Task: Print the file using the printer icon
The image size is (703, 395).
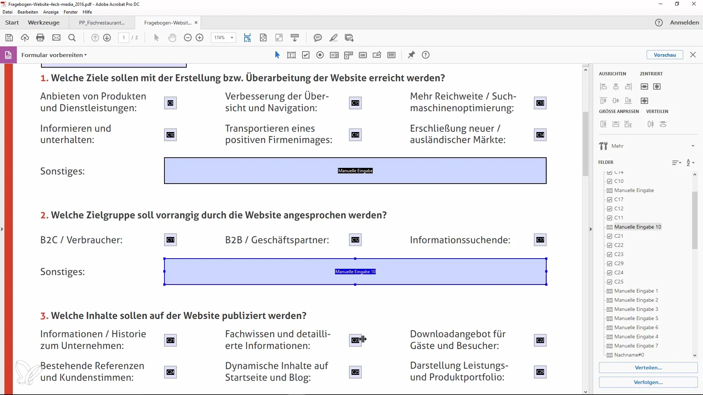Action: coord(40,38)
